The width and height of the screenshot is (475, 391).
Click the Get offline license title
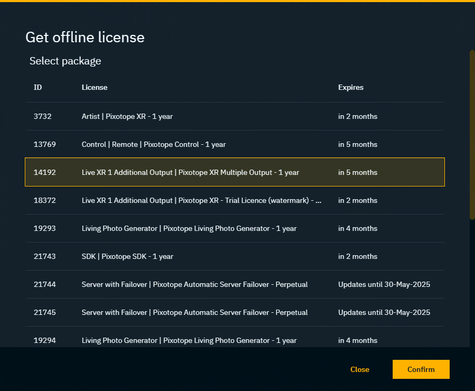(x=84, y=37)
